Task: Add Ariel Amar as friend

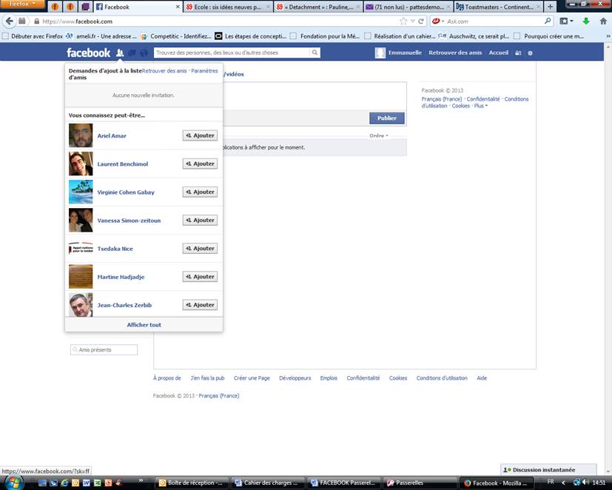Action: 200,135
